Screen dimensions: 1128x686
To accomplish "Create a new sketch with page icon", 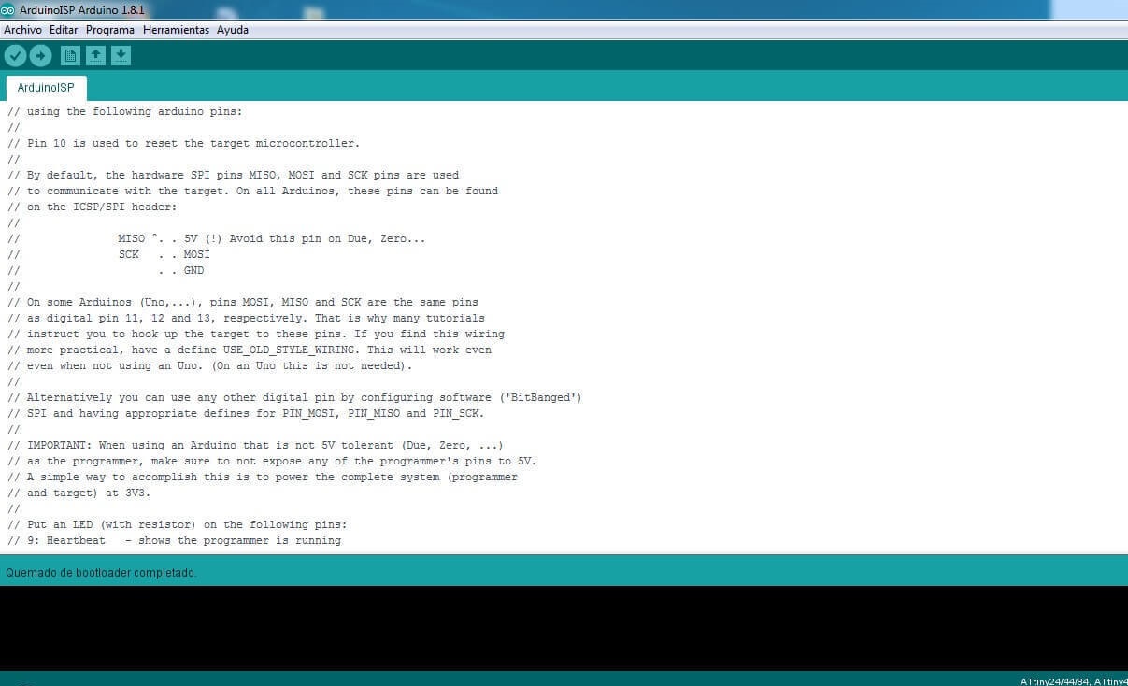I will (x=70, y=56).
